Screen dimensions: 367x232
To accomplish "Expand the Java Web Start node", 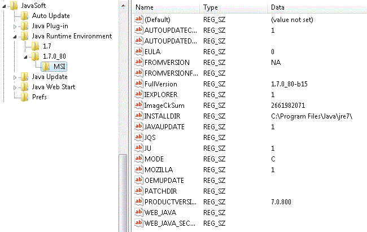I will [x=15, y=87].
